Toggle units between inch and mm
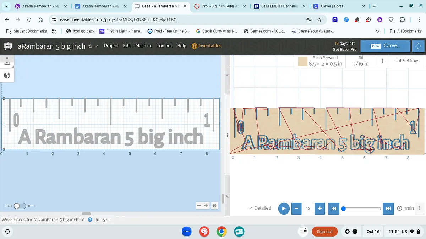 pos(20,206)
